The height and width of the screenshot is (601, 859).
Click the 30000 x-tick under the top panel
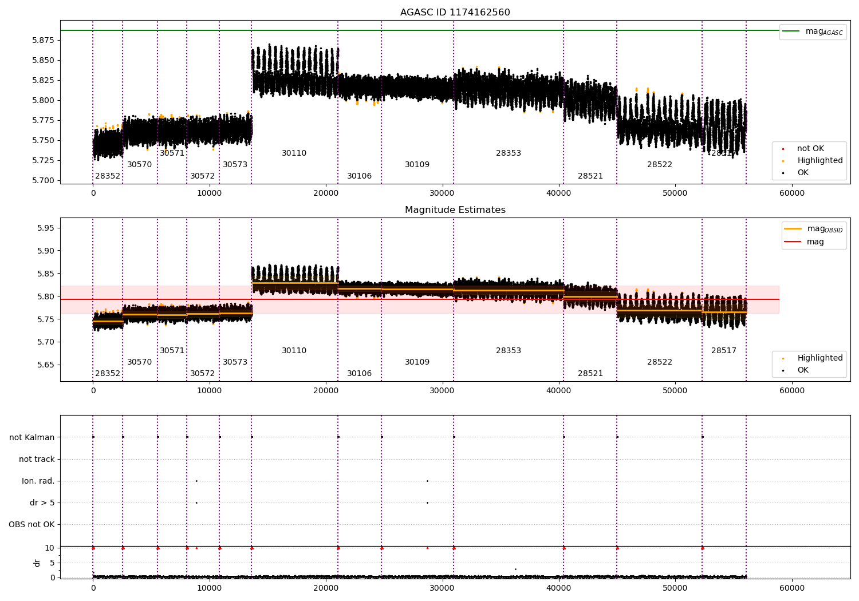point(442,193)
